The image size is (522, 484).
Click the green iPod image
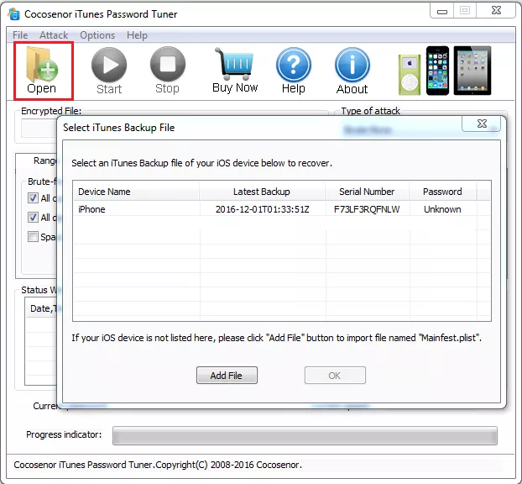[x=410, y=75]
